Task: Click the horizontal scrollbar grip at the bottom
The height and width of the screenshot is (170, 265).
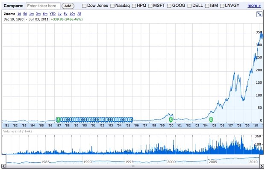Action: 133,166
